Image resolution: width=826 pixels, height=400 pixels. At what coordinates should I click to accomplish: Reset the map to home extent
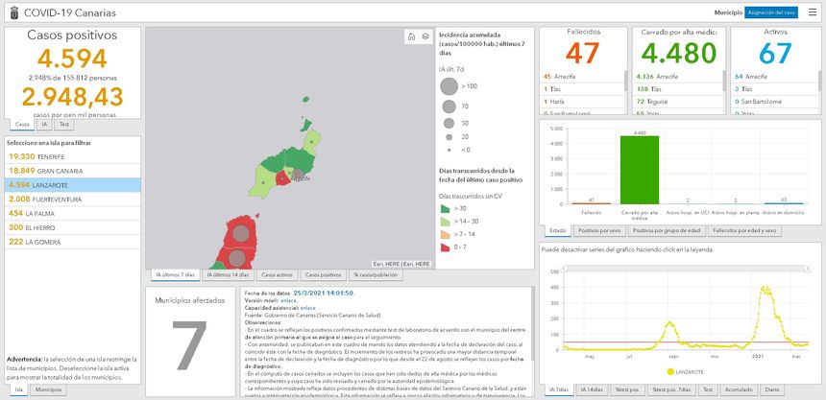click(411, 36)
